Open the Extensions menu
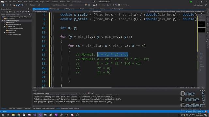This screenshot has height=117, width=209. 55,2
